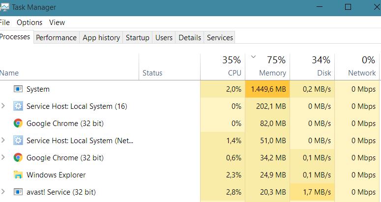Click the second Google Chrome process icon
The height and width of the screenshot is (202, 381).
tap(18, 157)
